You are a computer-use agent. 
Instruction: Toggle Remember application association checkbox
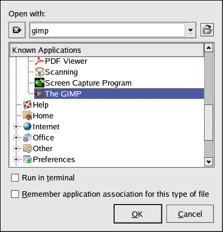click(15, 194)
